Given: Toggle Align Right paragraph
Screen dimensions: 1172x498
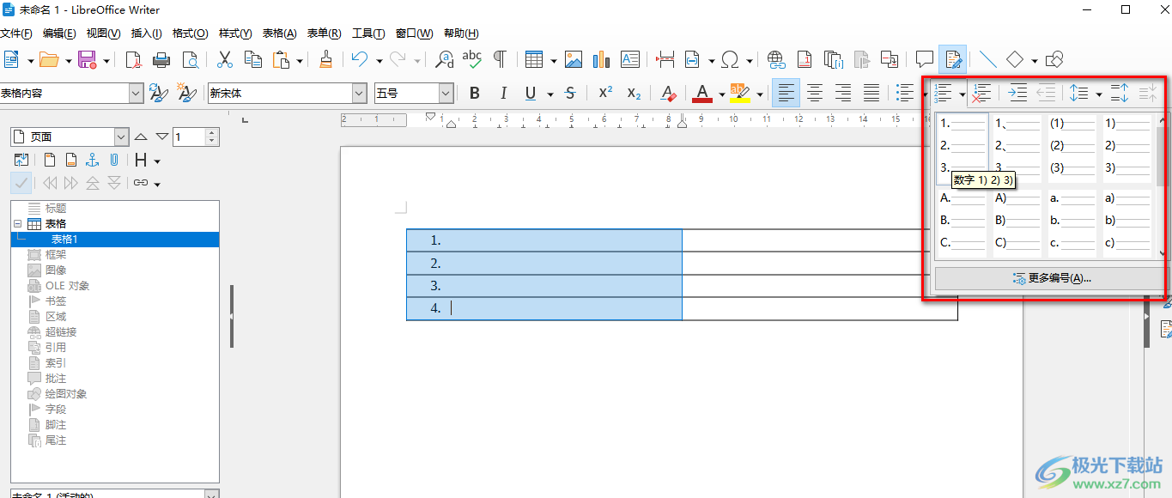Looking at the screenshot, I should click(x=843, y=93).
